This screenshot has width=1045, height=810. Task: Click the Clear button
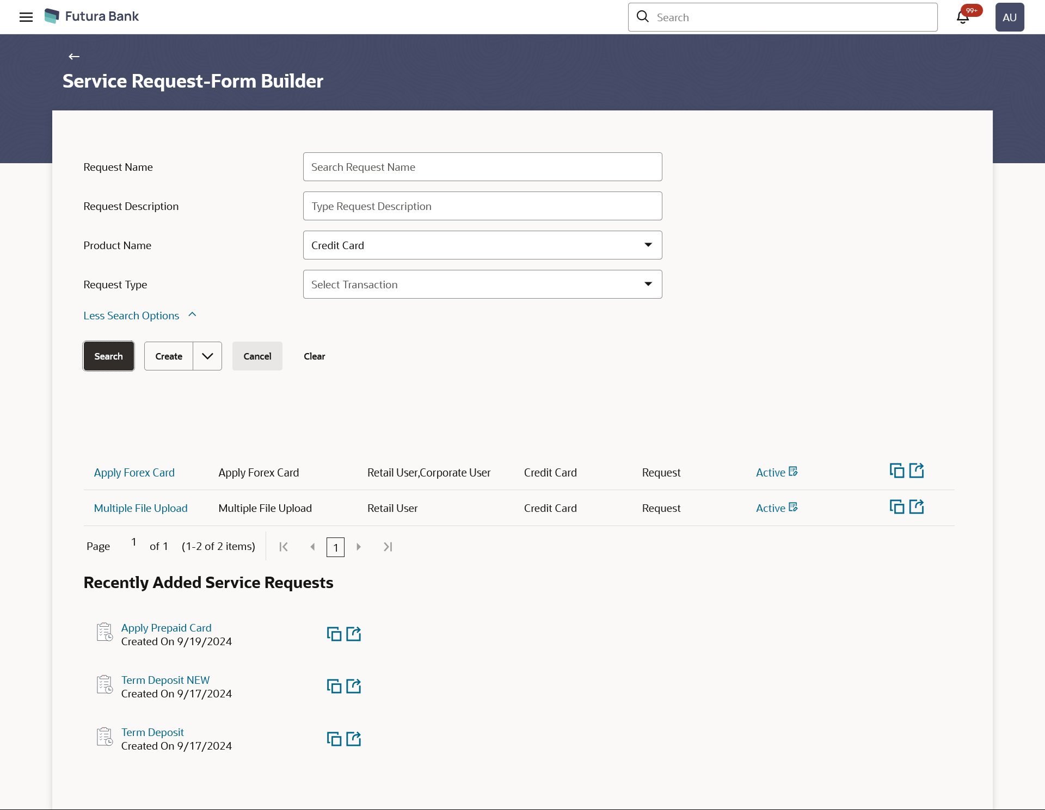click(314, 356)
